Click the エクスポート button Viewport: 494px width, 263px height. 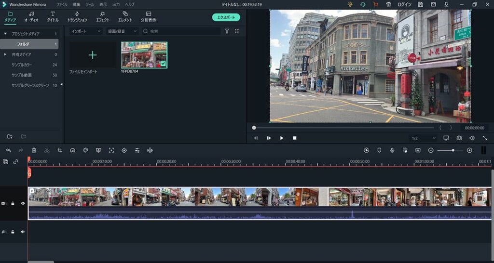226,17
